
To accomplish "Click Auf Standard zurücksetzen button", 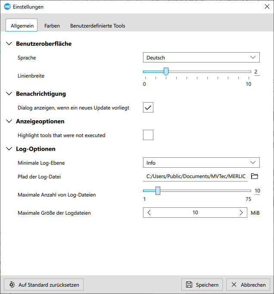I will [x=44, y=285].
